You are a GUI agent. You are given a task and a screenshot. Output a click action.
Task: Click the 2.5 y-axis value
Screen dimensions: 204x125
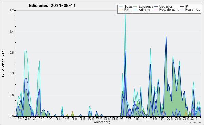pyautogui.click(x=12, y=53)
